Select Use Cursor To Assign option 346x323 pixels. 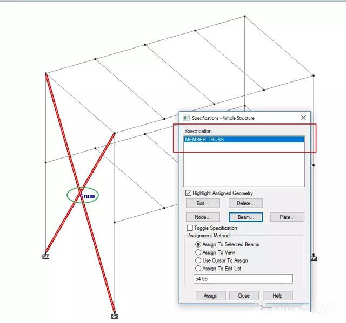198,260
